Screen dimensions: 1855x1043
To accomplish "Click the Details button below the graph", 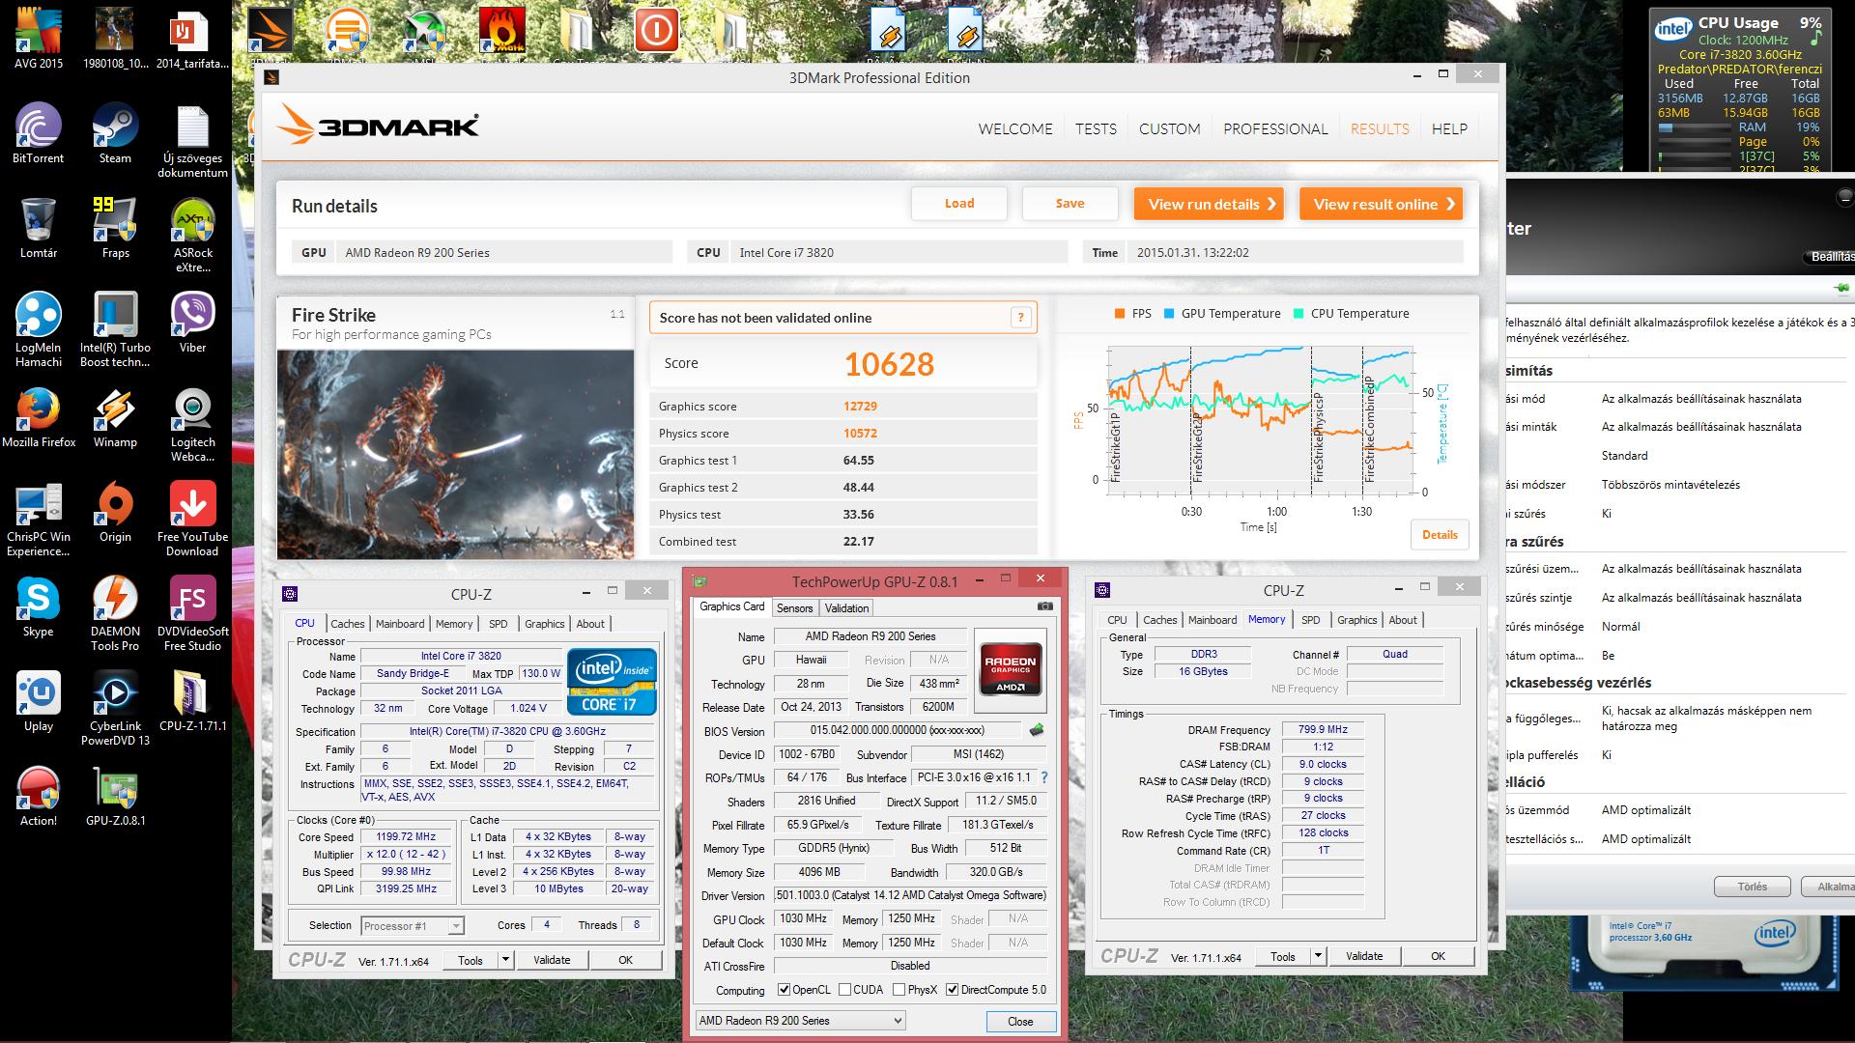I will (1439, 535).
